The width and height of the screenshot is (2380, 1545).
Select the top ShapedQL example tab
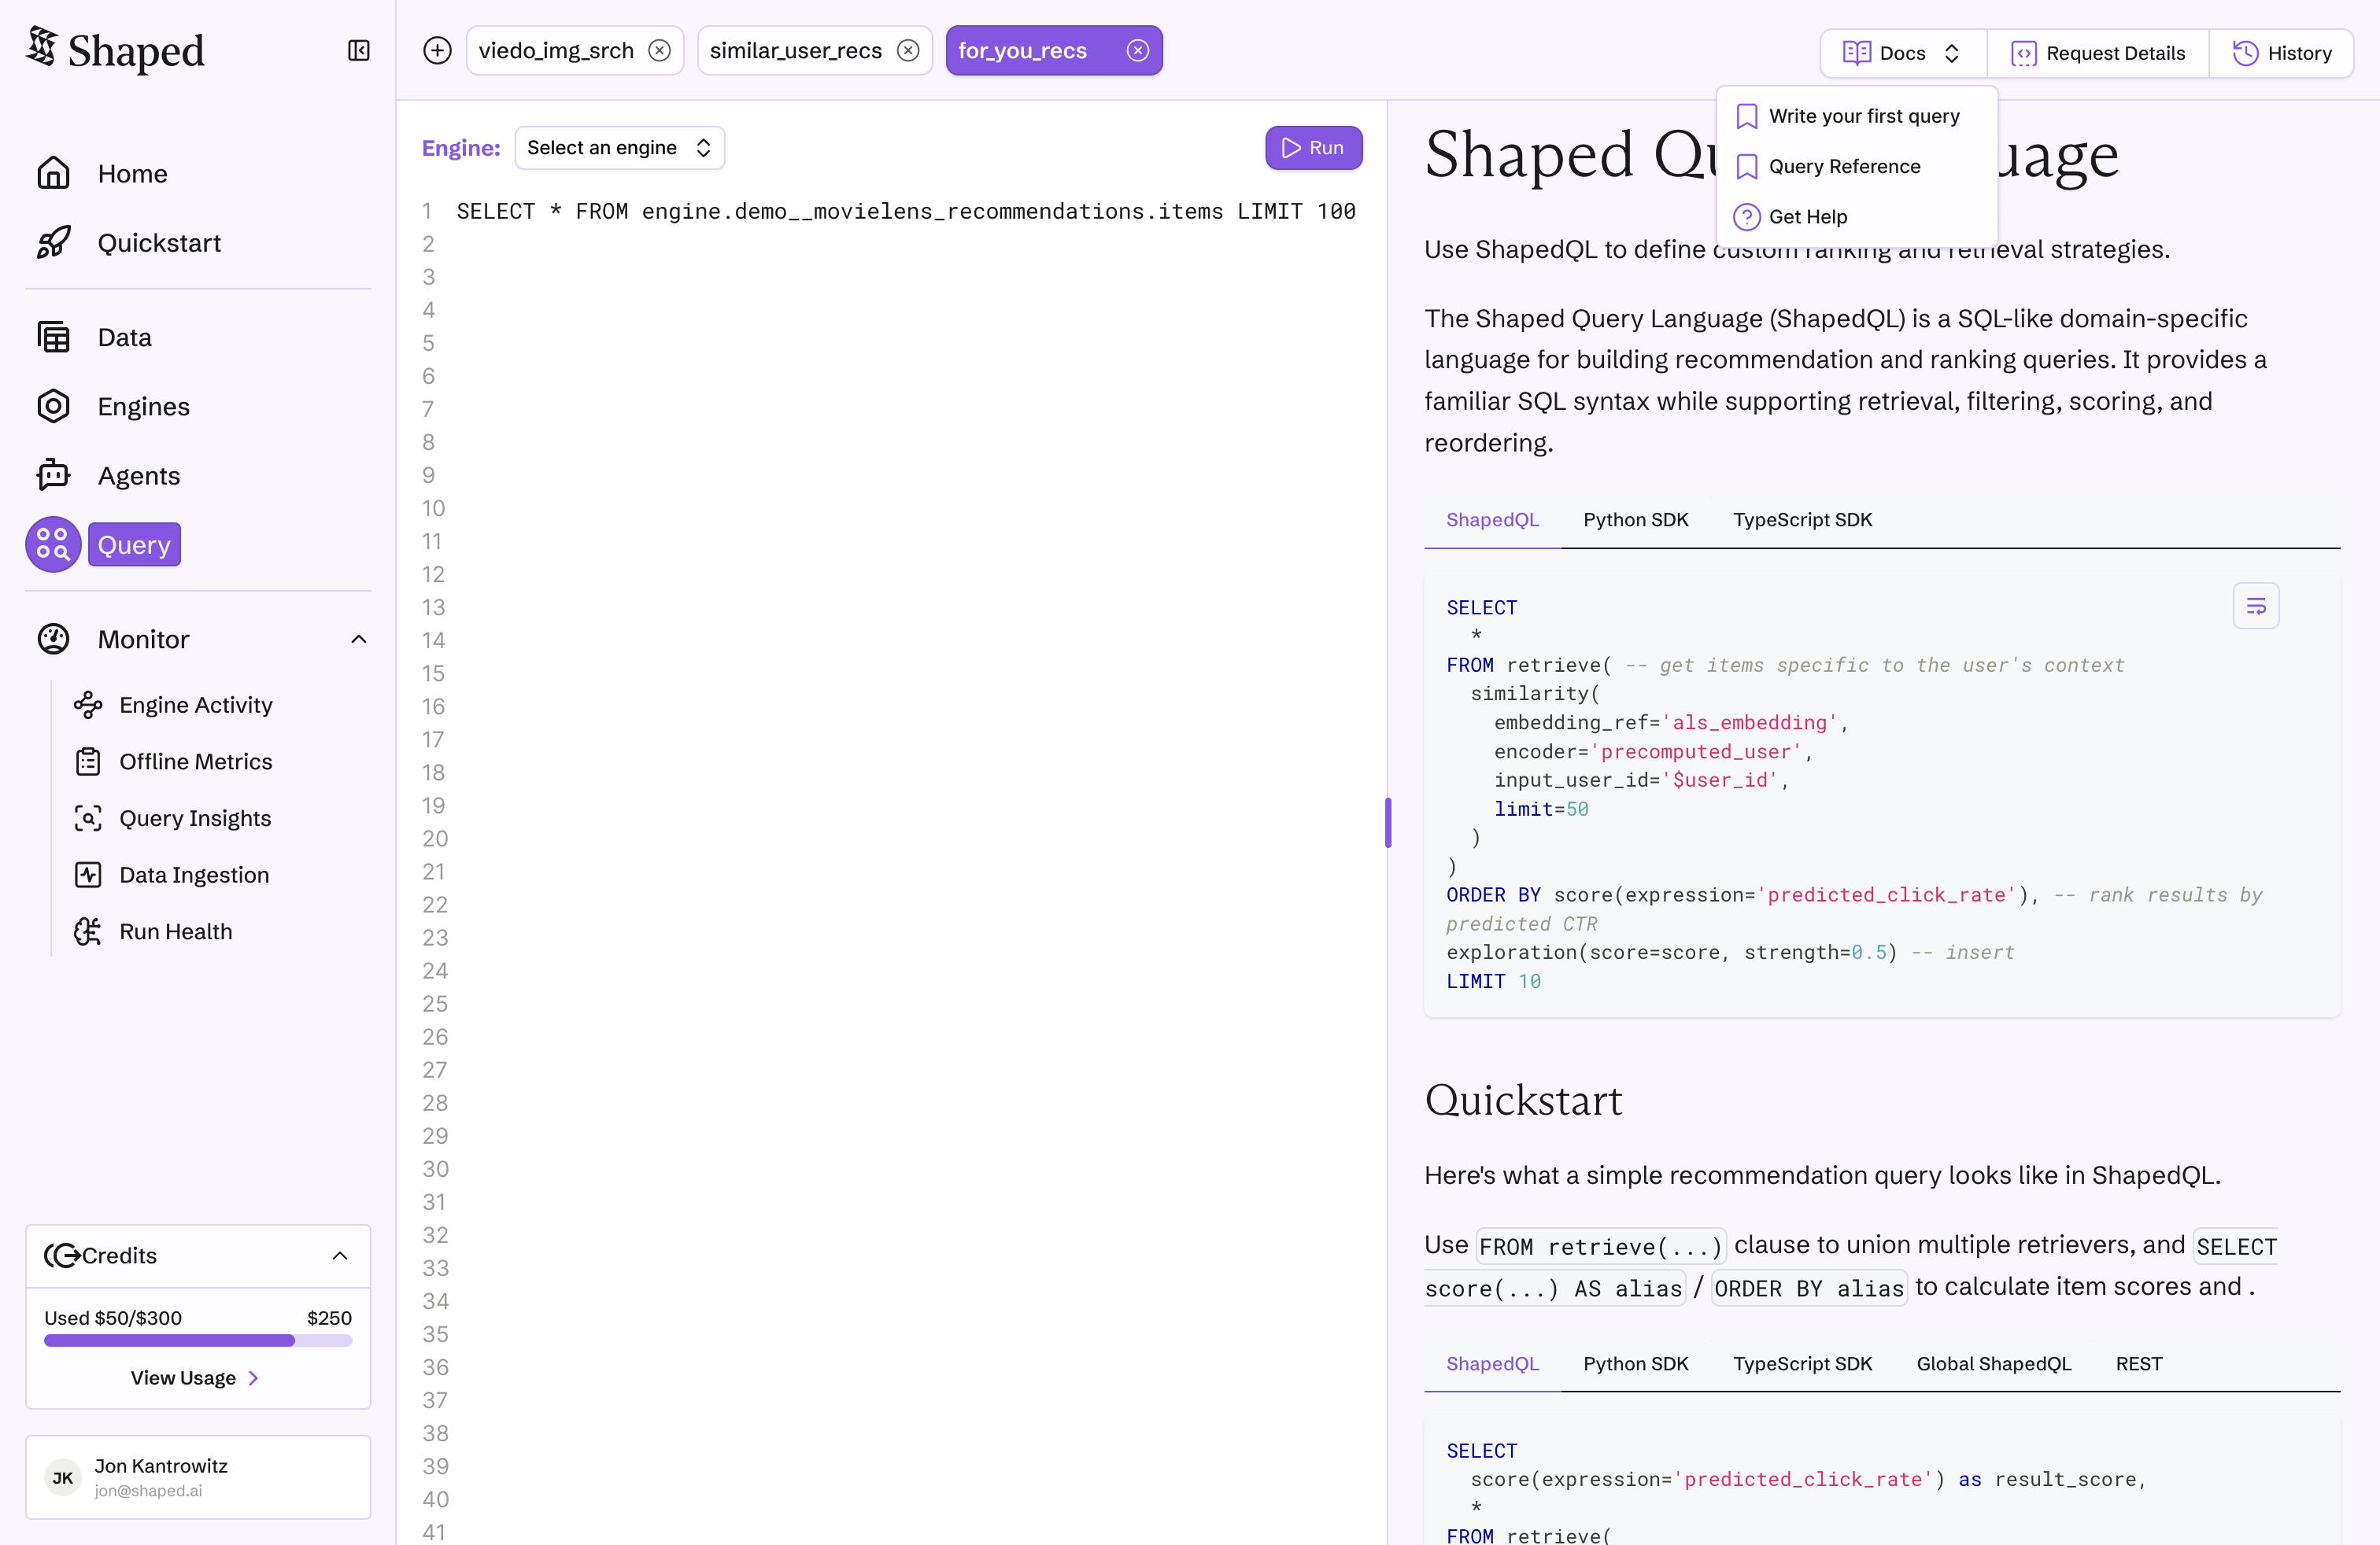tap(1492, 520)
